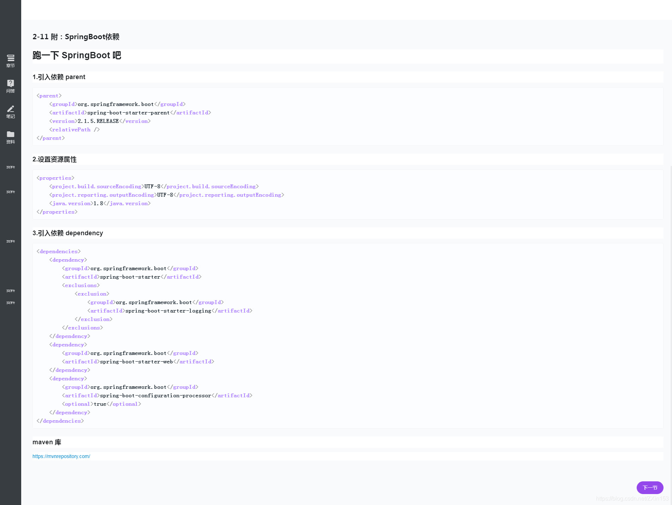Click the version '2.1.5.RELEASE' line
672x505 pixels.
coord(100,121)
